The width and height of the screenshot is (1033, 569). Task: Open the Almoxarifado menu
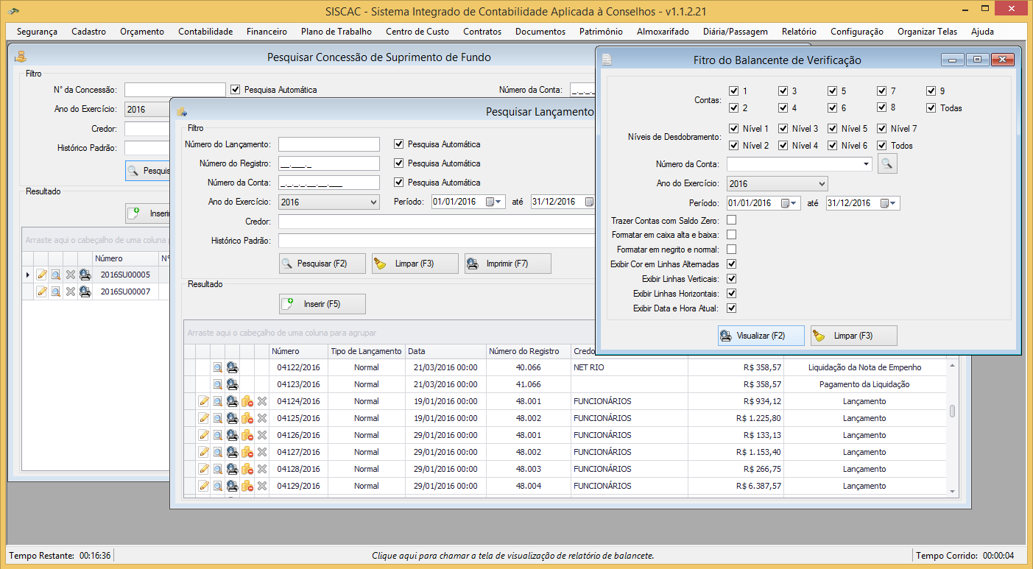coord(663,32)
